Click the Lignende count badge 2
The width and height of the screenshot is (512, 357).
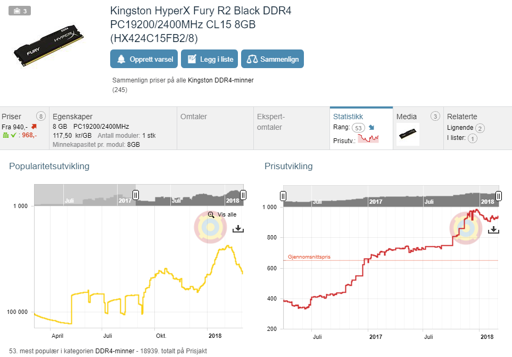480,128
